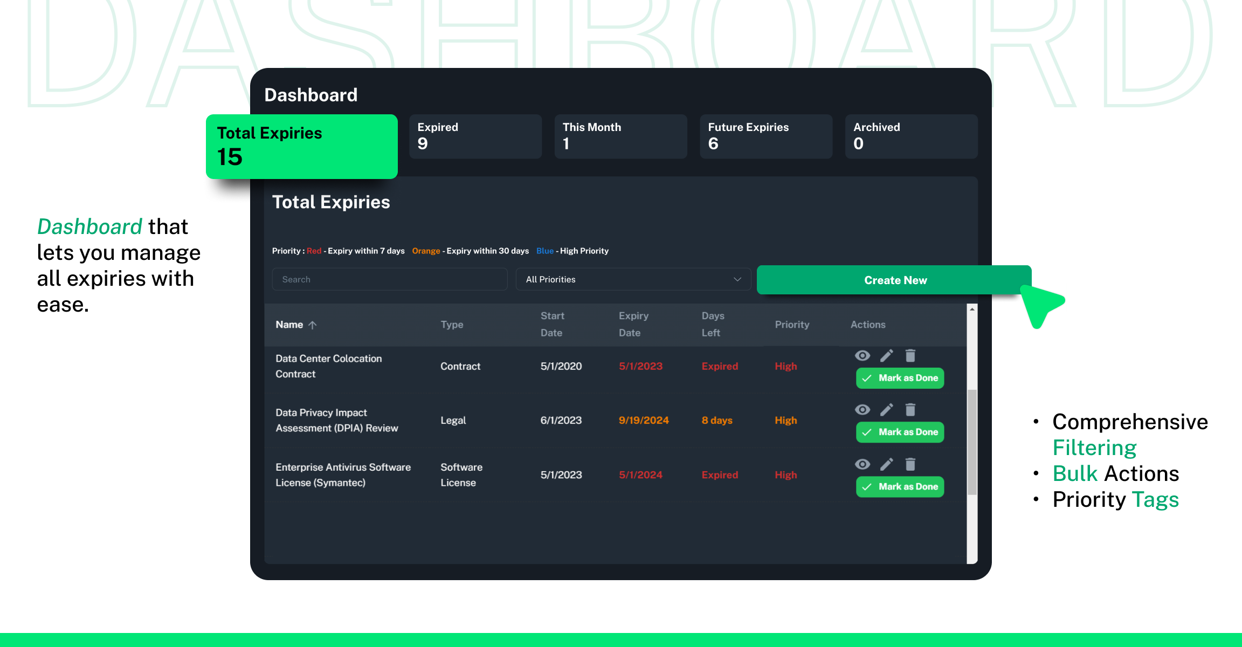The image size is (1242, 647).
Task: Click the Expiry Date column header
Action: click(633, 324)
